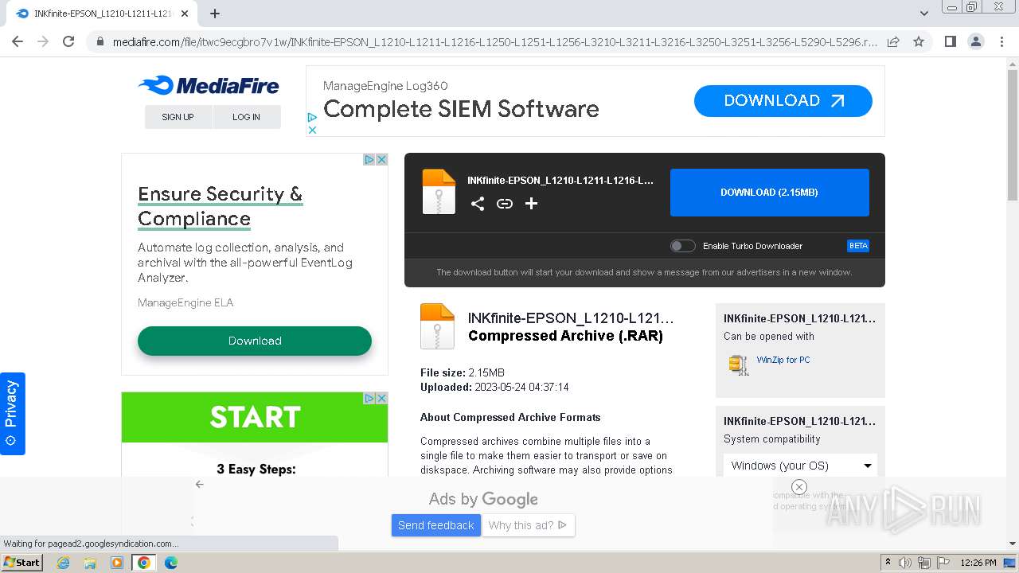Viewport: 1019px width, 573px height.
Task: Click the SIGN UP button
Action: pos(178,117)
